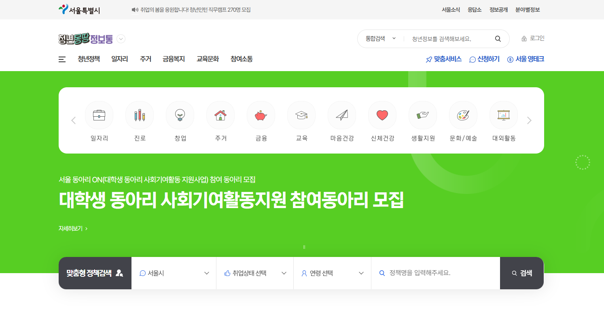Select the 주거 housing icon

[x=220, y=115]
